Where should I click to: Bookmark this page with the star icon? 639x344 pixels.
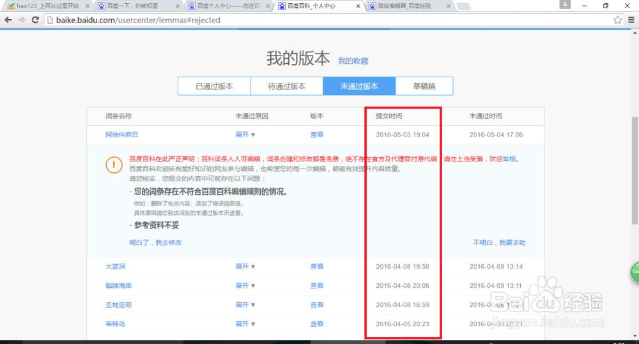click(618, 20)
